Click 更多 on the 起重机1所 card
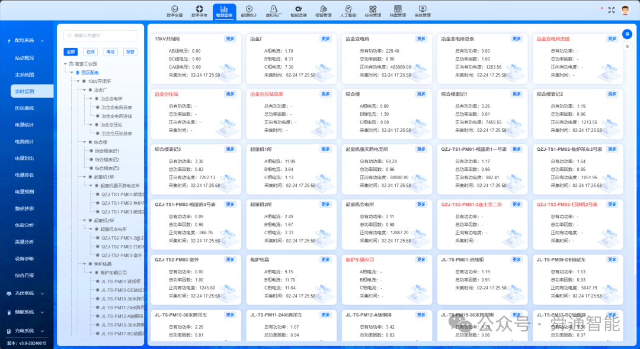The image size is (640, 349). point(326,149)
